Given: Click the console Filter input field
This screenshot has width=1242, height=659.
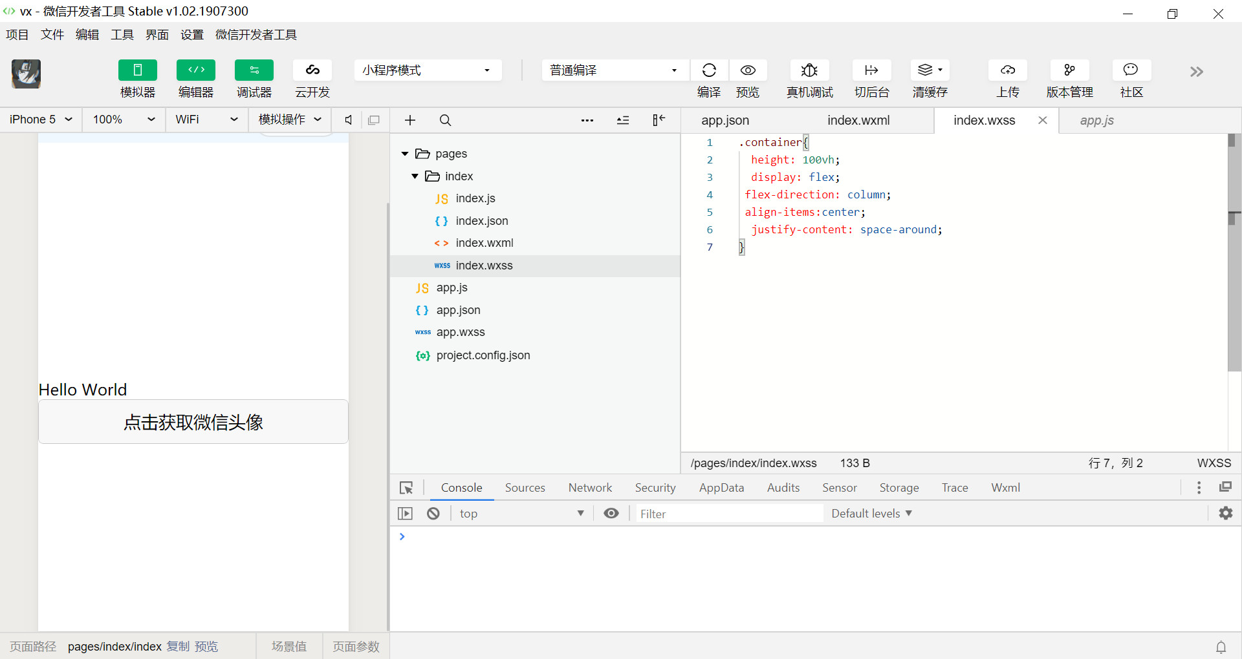Looking at the screenshot, I should pos(728,514).
